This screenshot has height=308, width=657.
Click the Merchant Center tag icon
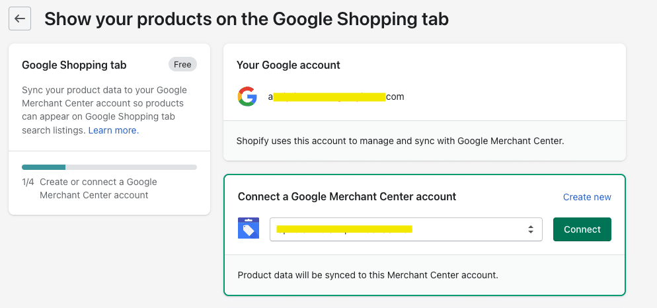[x=249, y=229]
